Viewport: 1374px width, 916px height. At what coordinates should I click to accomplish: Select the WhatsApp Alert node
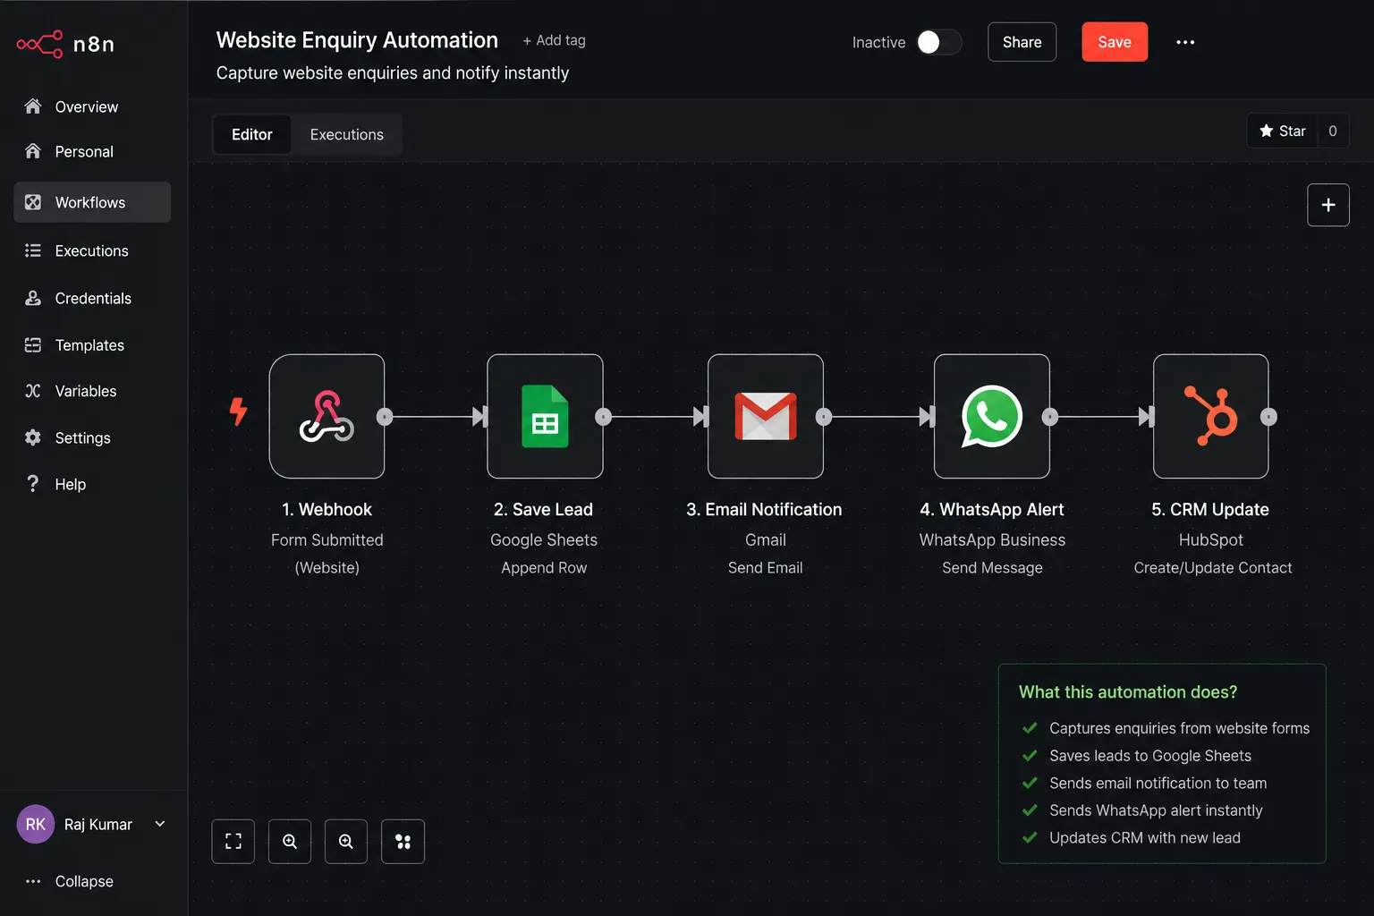tap(992, 416)
